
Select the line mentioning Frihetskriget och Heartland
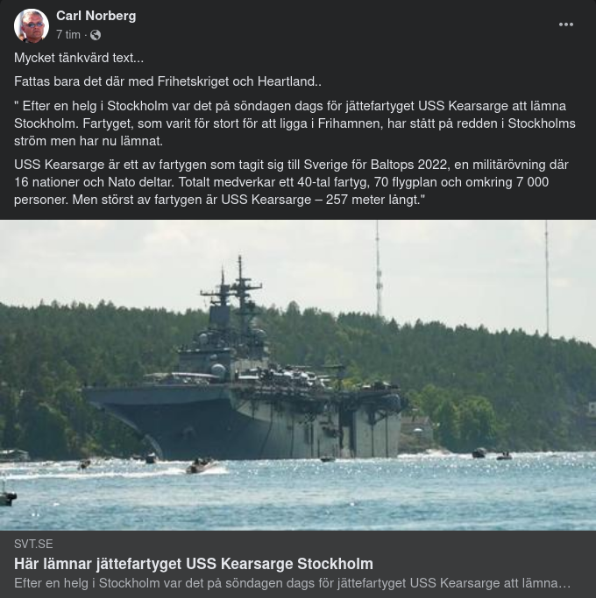tap(167, 81)
